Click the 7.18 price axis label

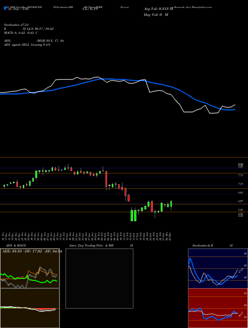241,184
